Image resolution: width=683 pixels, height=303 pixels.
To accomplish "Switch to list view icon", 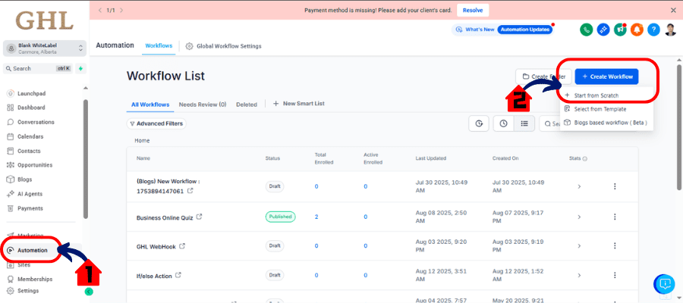I will (524, 123).
